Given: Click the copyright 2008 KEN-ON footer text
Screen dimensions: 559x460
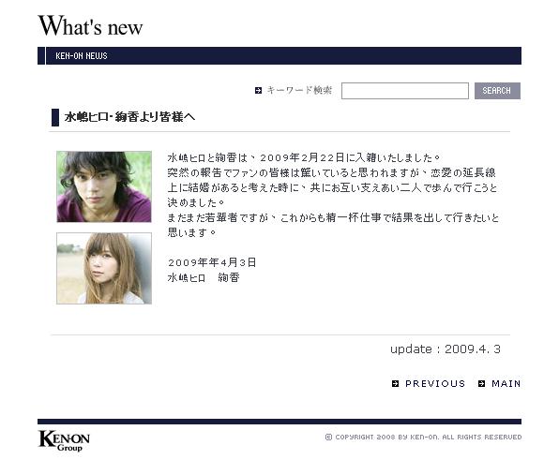Looking at the screenshot, I should click(x=428, y=437).
